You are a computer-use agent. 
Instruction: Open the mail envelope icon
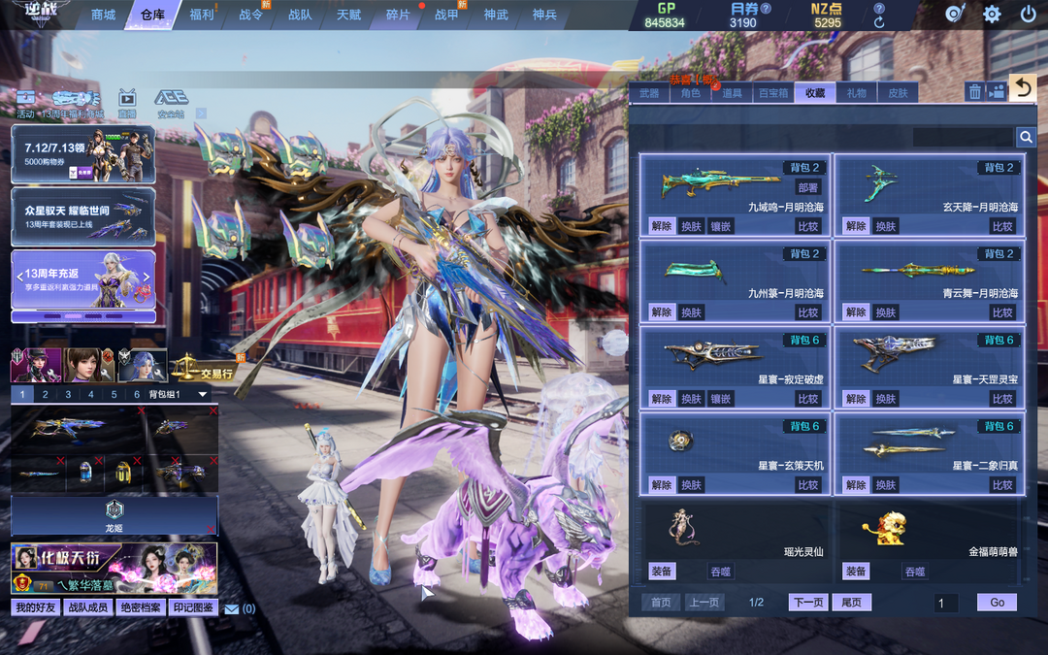coord(231,608)
